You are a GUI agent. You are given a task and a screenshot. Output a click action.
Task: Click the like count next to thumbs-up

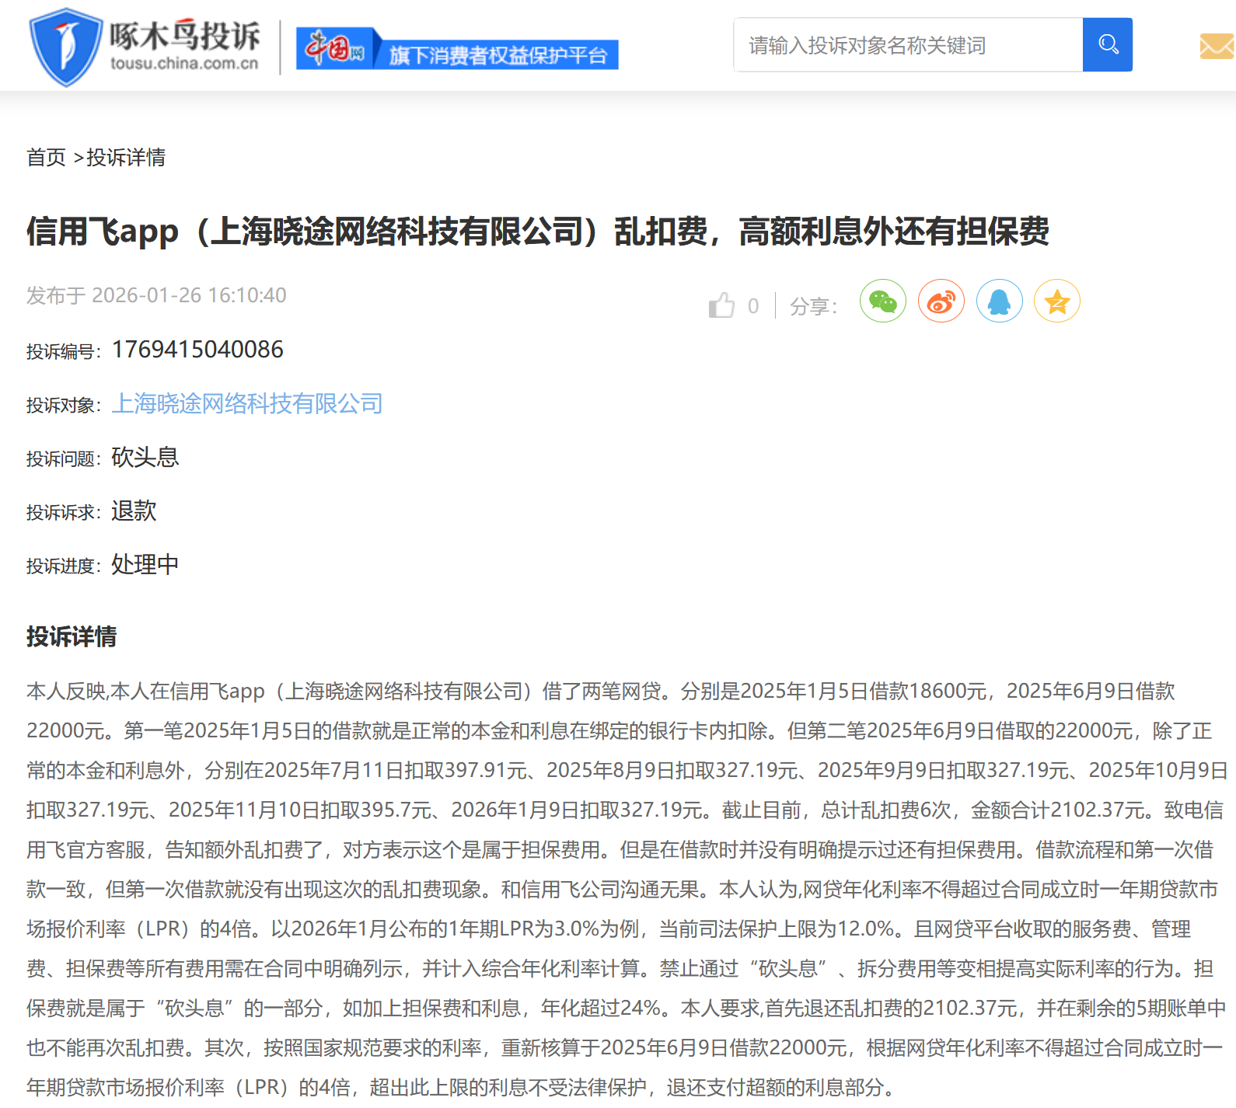pyautogui.click(x=752, y=306)
